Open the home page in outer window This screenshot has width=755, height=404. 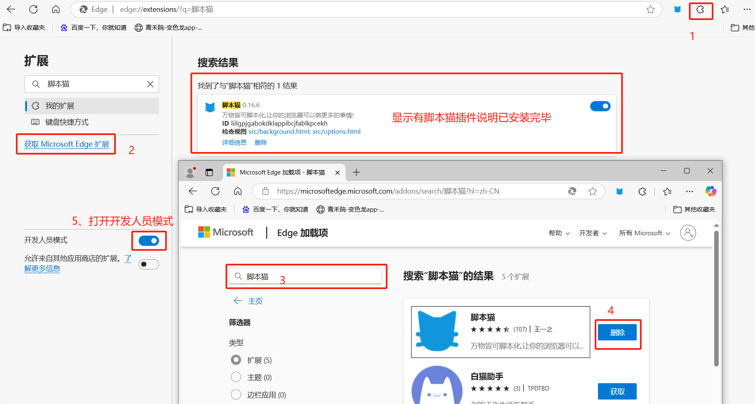(x=56, y=9)
